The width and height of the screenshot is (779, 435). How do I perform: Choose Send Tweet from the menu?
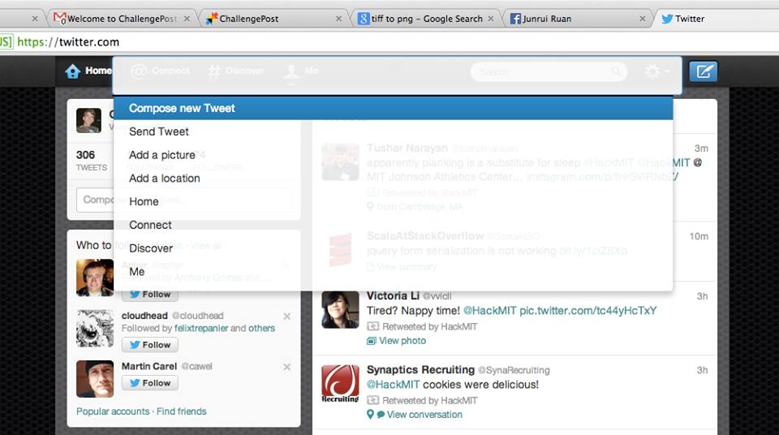pos(393,131)
